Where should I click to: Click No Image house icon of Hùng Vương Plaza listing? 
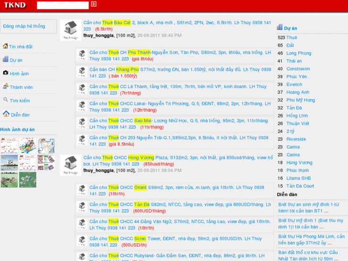pyautogui.click(x=70, y=165)
